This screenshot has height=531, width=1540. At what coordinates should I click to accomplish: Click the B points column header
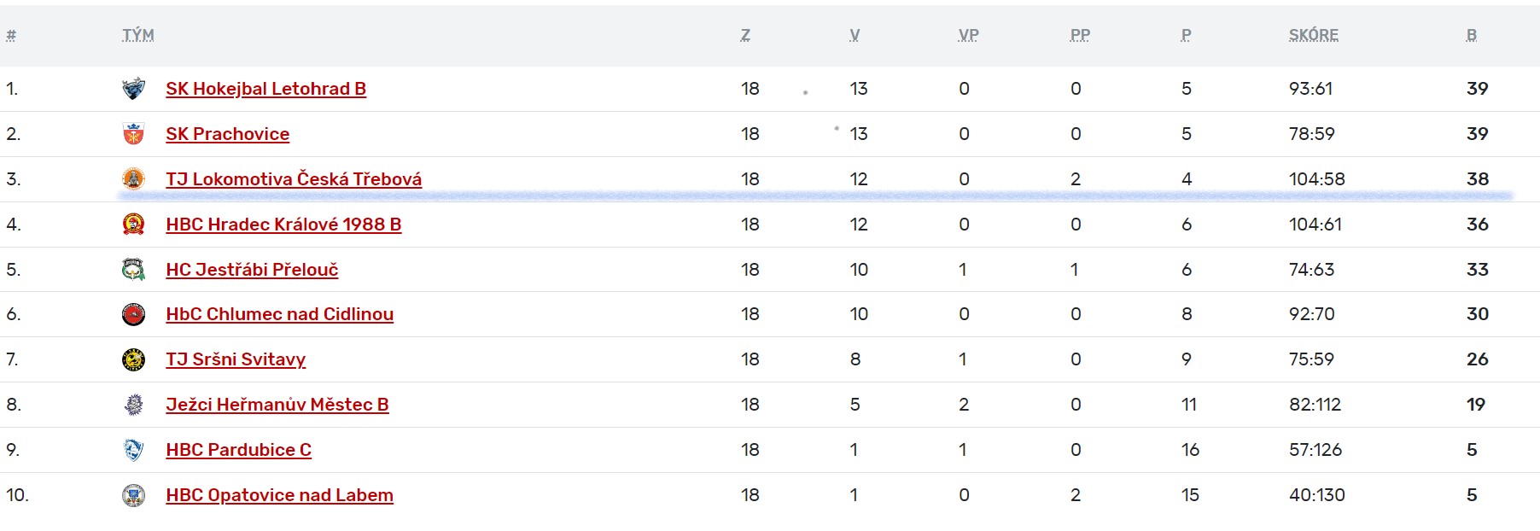[1472, 35]
